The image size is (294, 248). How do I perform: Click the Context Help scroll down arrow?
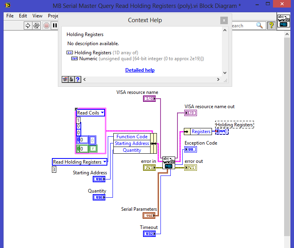click(x=225, y=72)
